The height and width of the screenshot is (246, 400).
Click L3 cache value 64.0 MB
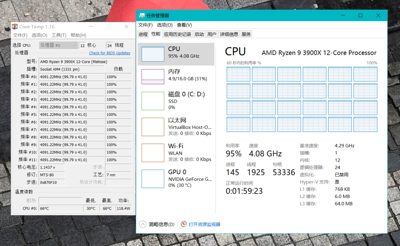tap(344, 204)
